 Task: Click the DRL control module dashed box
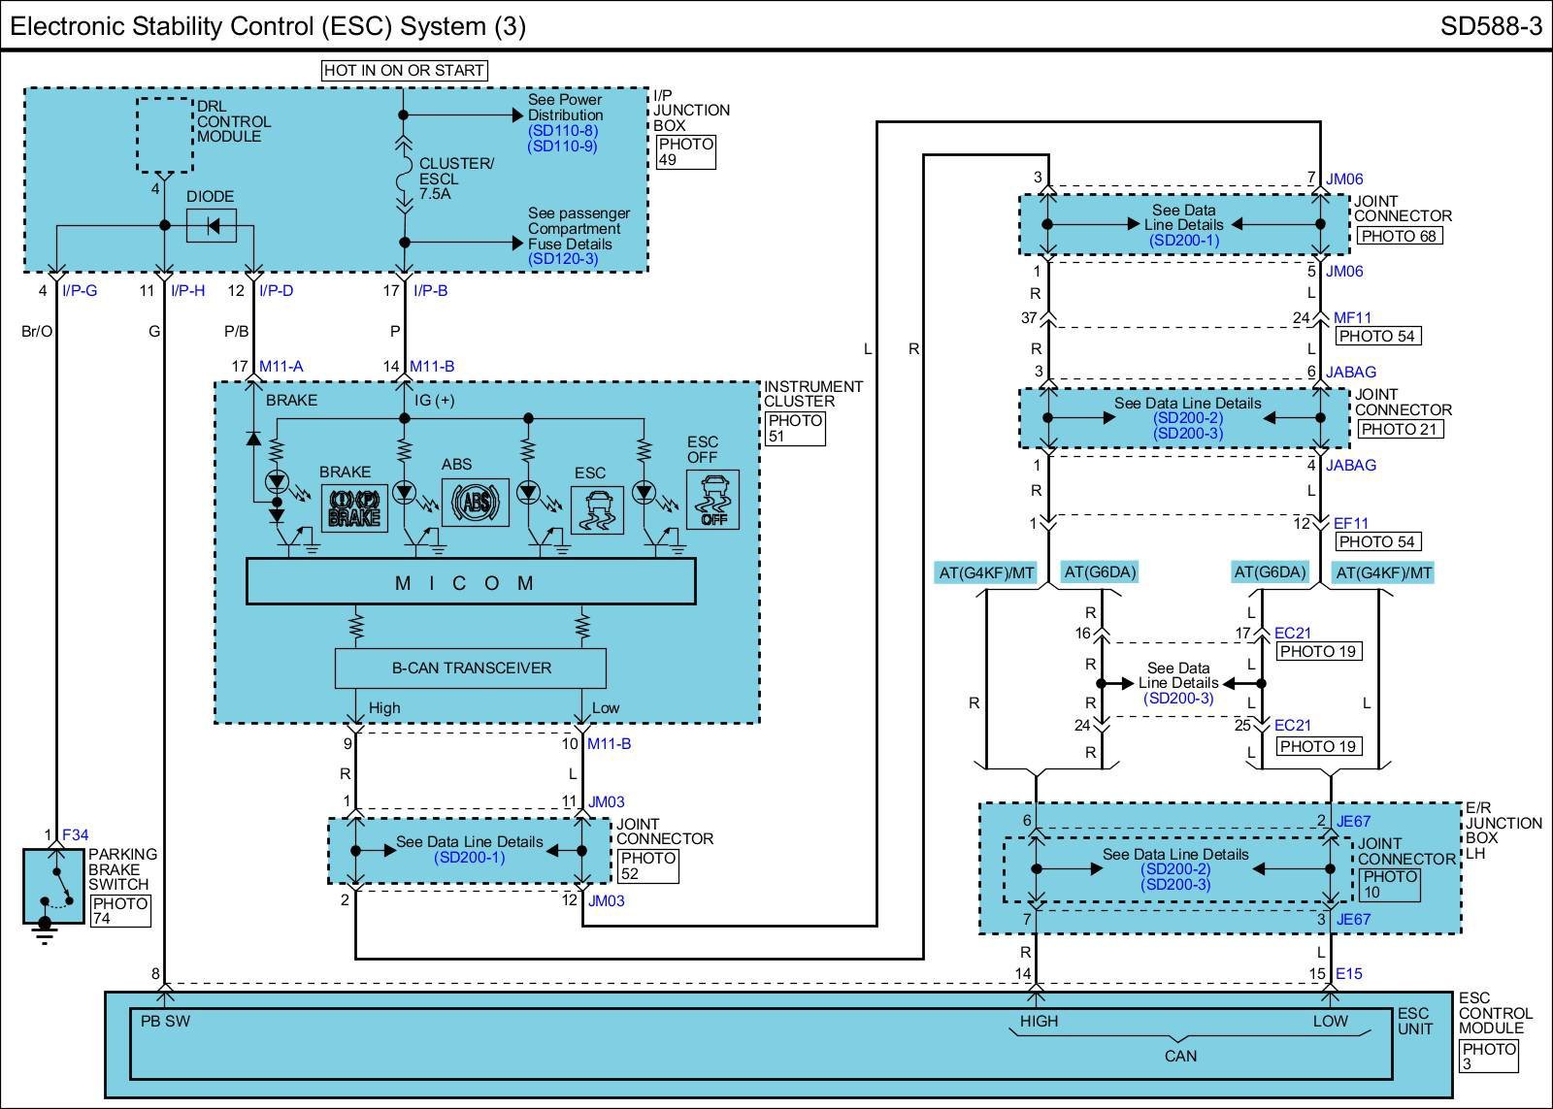pyautogui.click(x=164, y=134)
